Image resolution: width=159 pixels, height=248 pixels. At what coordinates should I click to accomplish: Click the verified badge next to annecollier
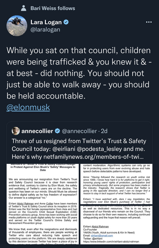point(57,131)
